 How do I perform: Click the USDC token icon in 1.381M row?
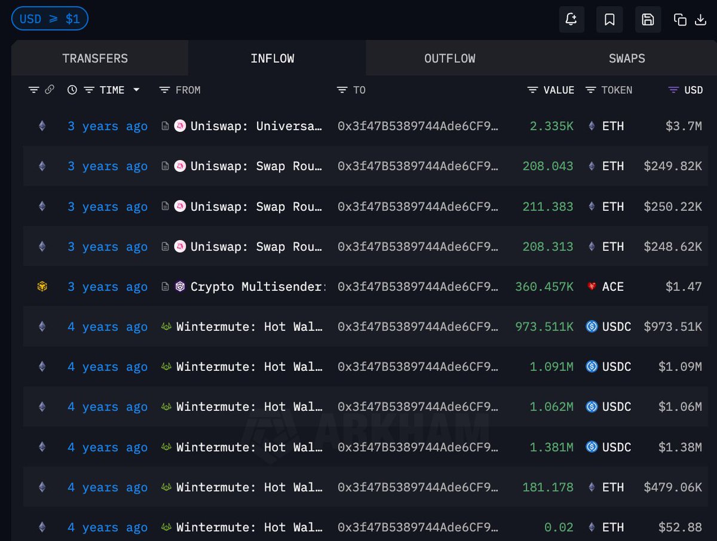point(592,447)
